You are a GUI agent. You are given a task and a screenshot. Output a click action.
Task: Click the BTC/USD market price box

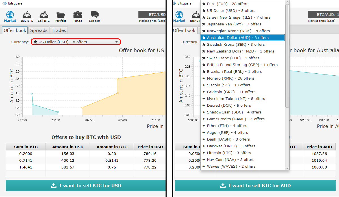(x=152, y=15)
